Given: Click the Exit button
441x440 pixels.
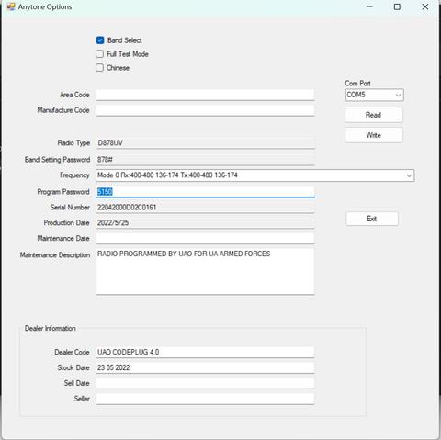Looking at the screenshot, I should (x=372, y=219).
